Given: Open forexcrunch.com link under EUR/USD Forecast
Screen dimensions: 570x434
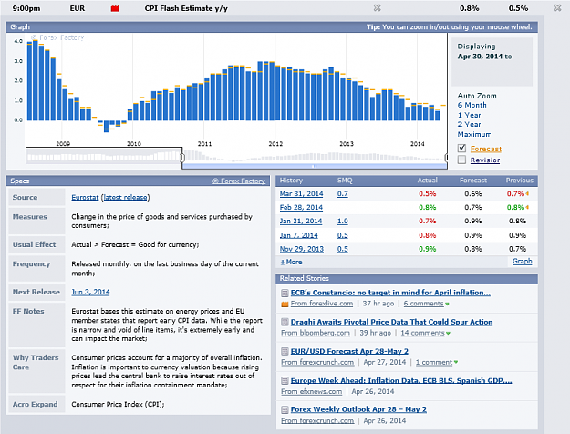Looking at the screenshot, I should [x=317, y=362].
